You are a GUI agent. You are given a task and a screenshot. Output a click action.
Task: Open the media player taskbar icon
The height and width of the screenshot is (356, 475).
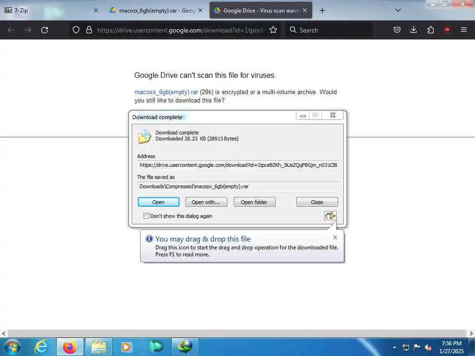pyautogui.click(x=126, y=347)
